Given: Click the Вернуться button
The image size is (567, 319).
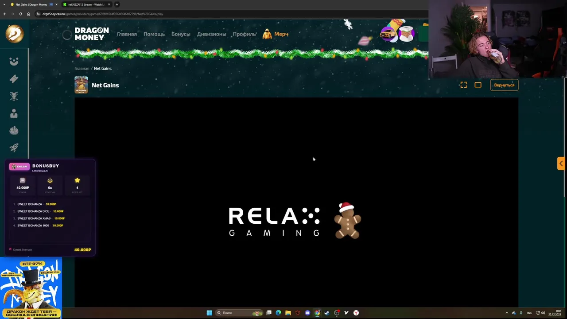Looking at the screenshot, I should pyautogui.click(x=504, y=85).
